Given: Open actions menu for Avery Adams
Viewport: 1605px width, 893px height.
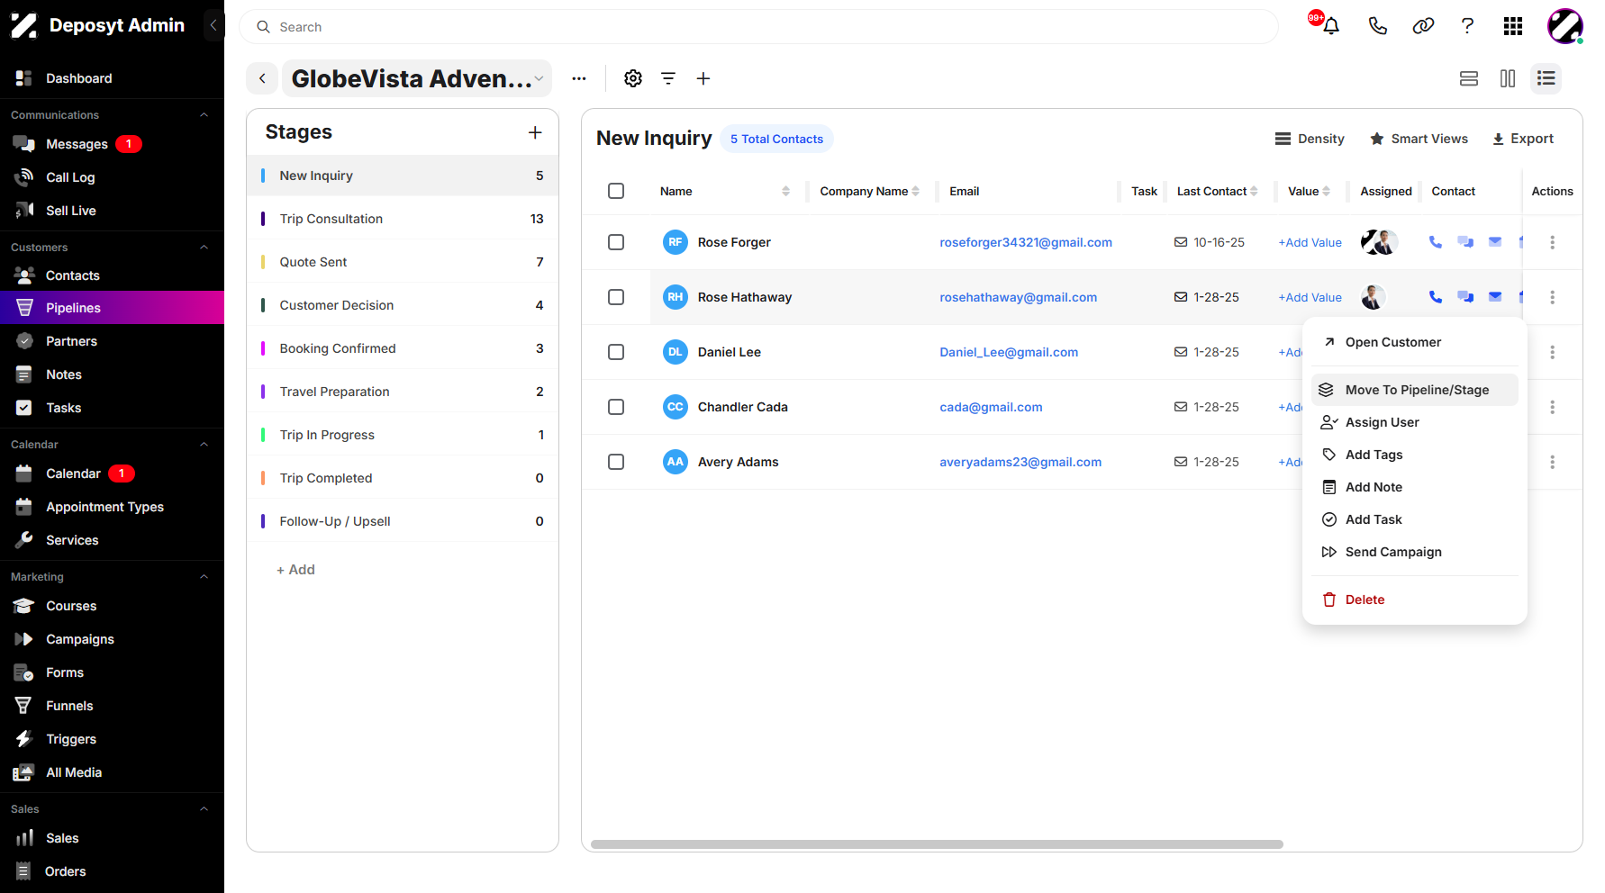Looking at the screenshot, I should tap(1552, 462).
